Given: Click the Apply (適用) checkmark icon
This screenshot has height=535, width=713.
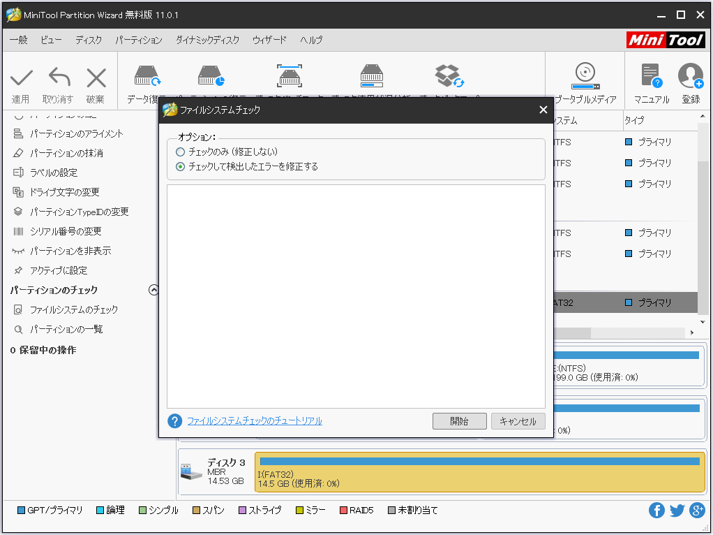Looking at the screenshot, I should point(21,78).
